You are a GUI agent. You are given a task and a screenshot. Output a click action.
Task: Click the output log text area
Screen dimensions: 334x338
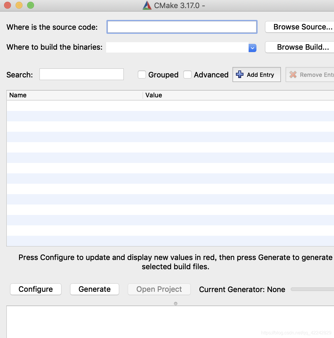click(x=170, y=322)
